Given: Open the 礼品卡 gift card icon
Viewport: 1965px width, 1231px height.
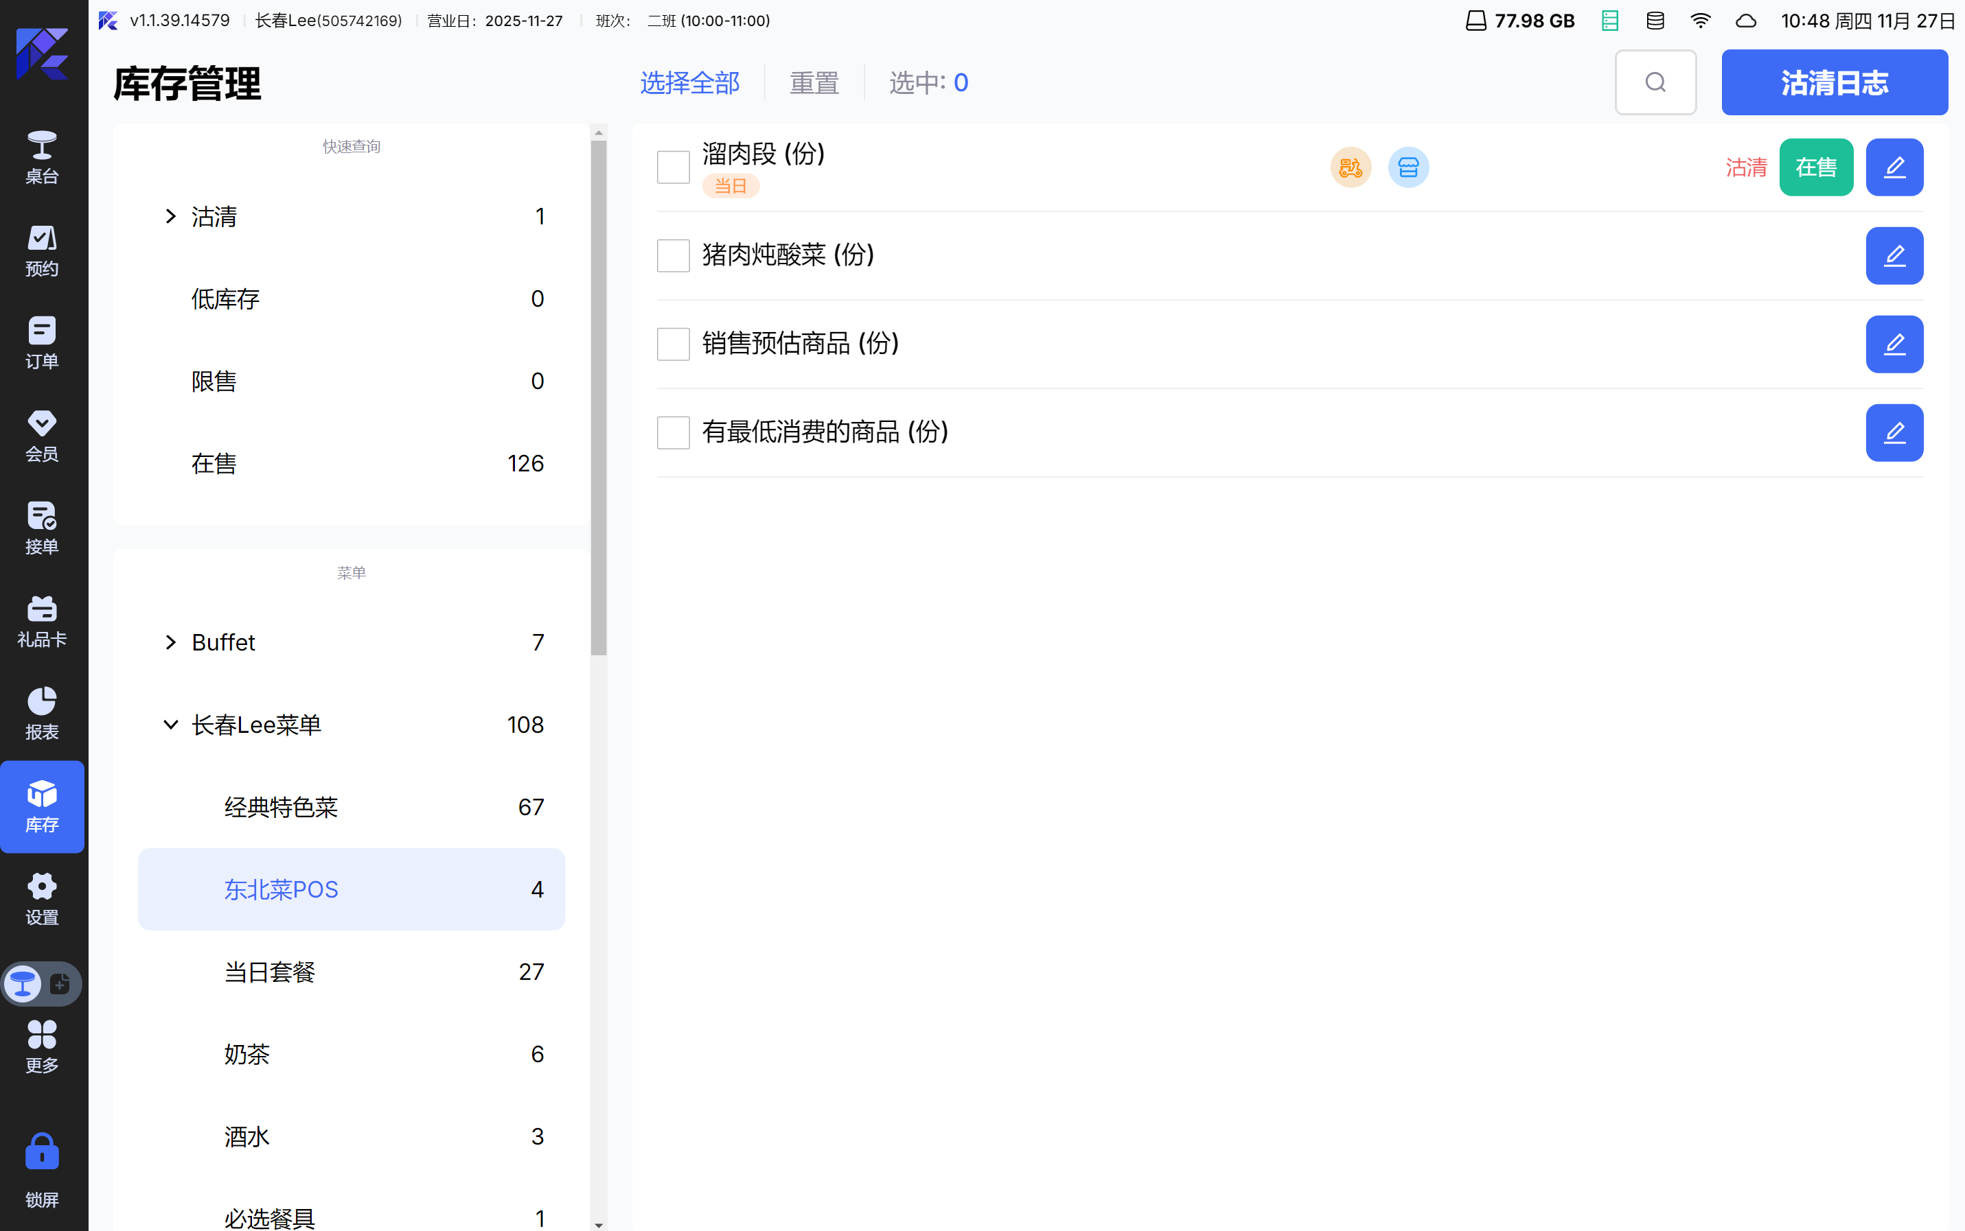Looking at the screenshot, I should click(x=42, y=621).
